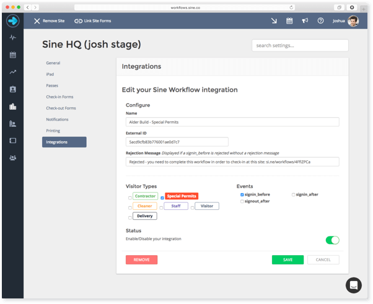Open the person with building sidebar icon
This screenshot has width=373, height=304.
point(13,124)
